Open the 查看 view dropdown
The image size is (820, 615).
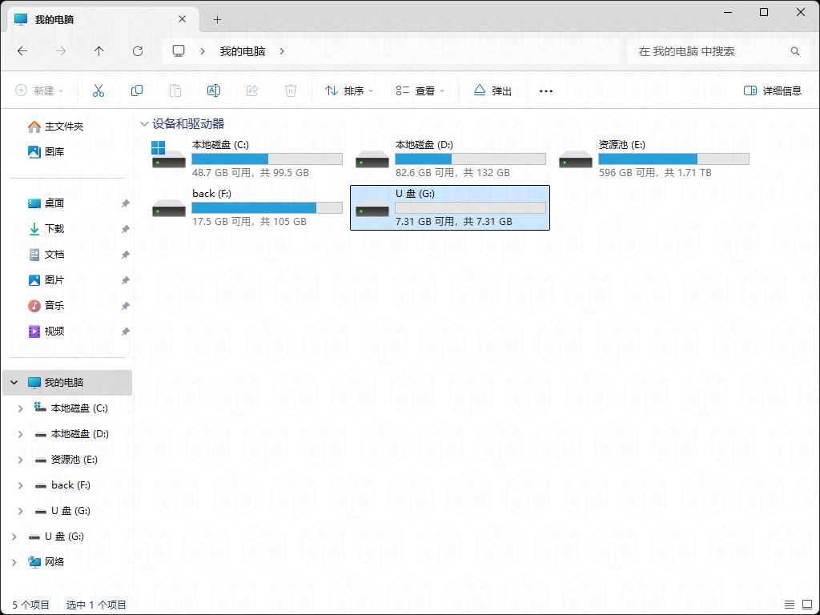[420, 91]
